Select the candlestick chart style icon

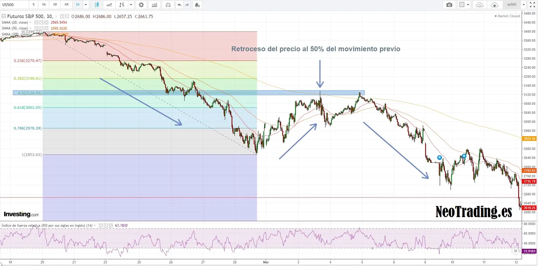pos(97,5)
